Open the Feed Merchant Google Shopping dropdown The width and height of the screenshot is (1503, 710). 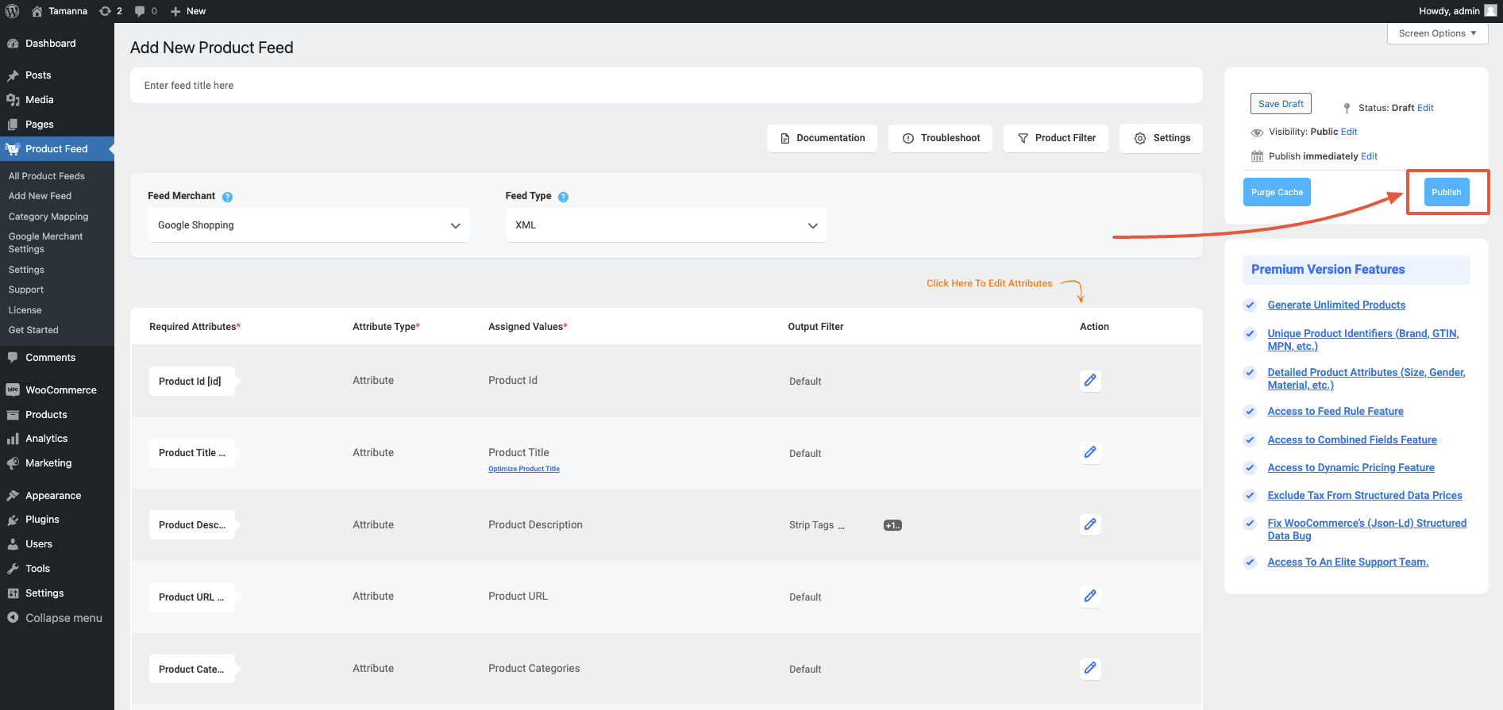click(x=309, y=225)
